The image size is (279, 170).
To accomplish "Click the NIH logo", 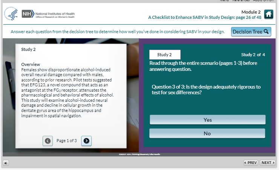I will click(x=28, y=14).
